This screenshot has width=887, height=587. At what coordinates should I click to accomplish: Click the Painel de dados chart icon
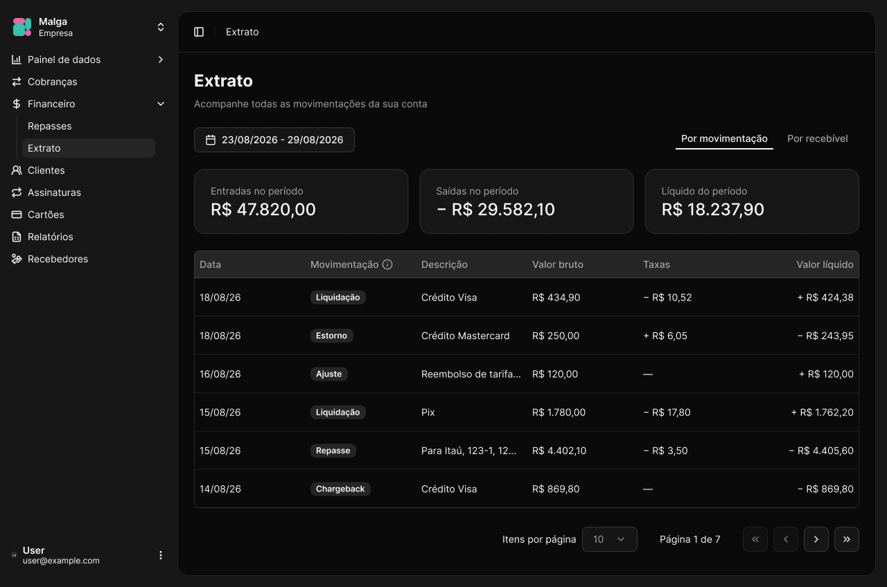tap(17, 60)
